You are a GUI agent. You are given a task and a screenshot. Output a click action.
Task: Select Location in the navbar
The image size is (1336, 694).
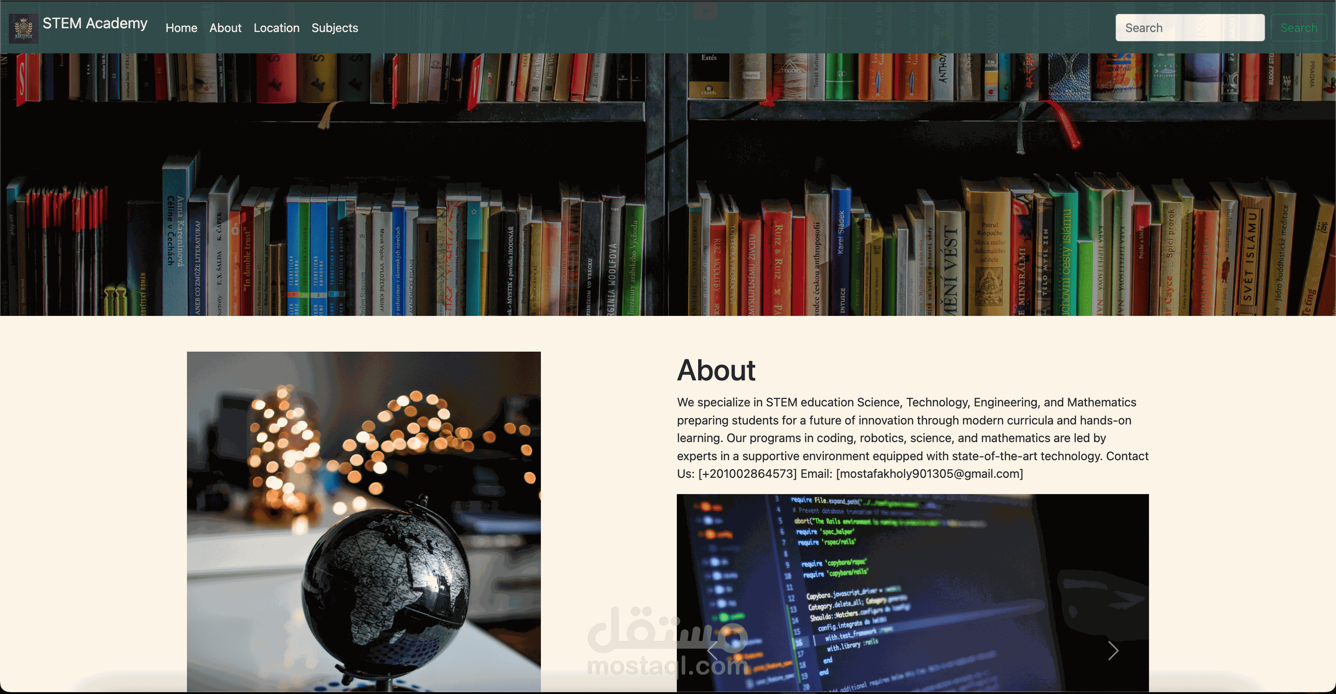[x=276, y=28]
